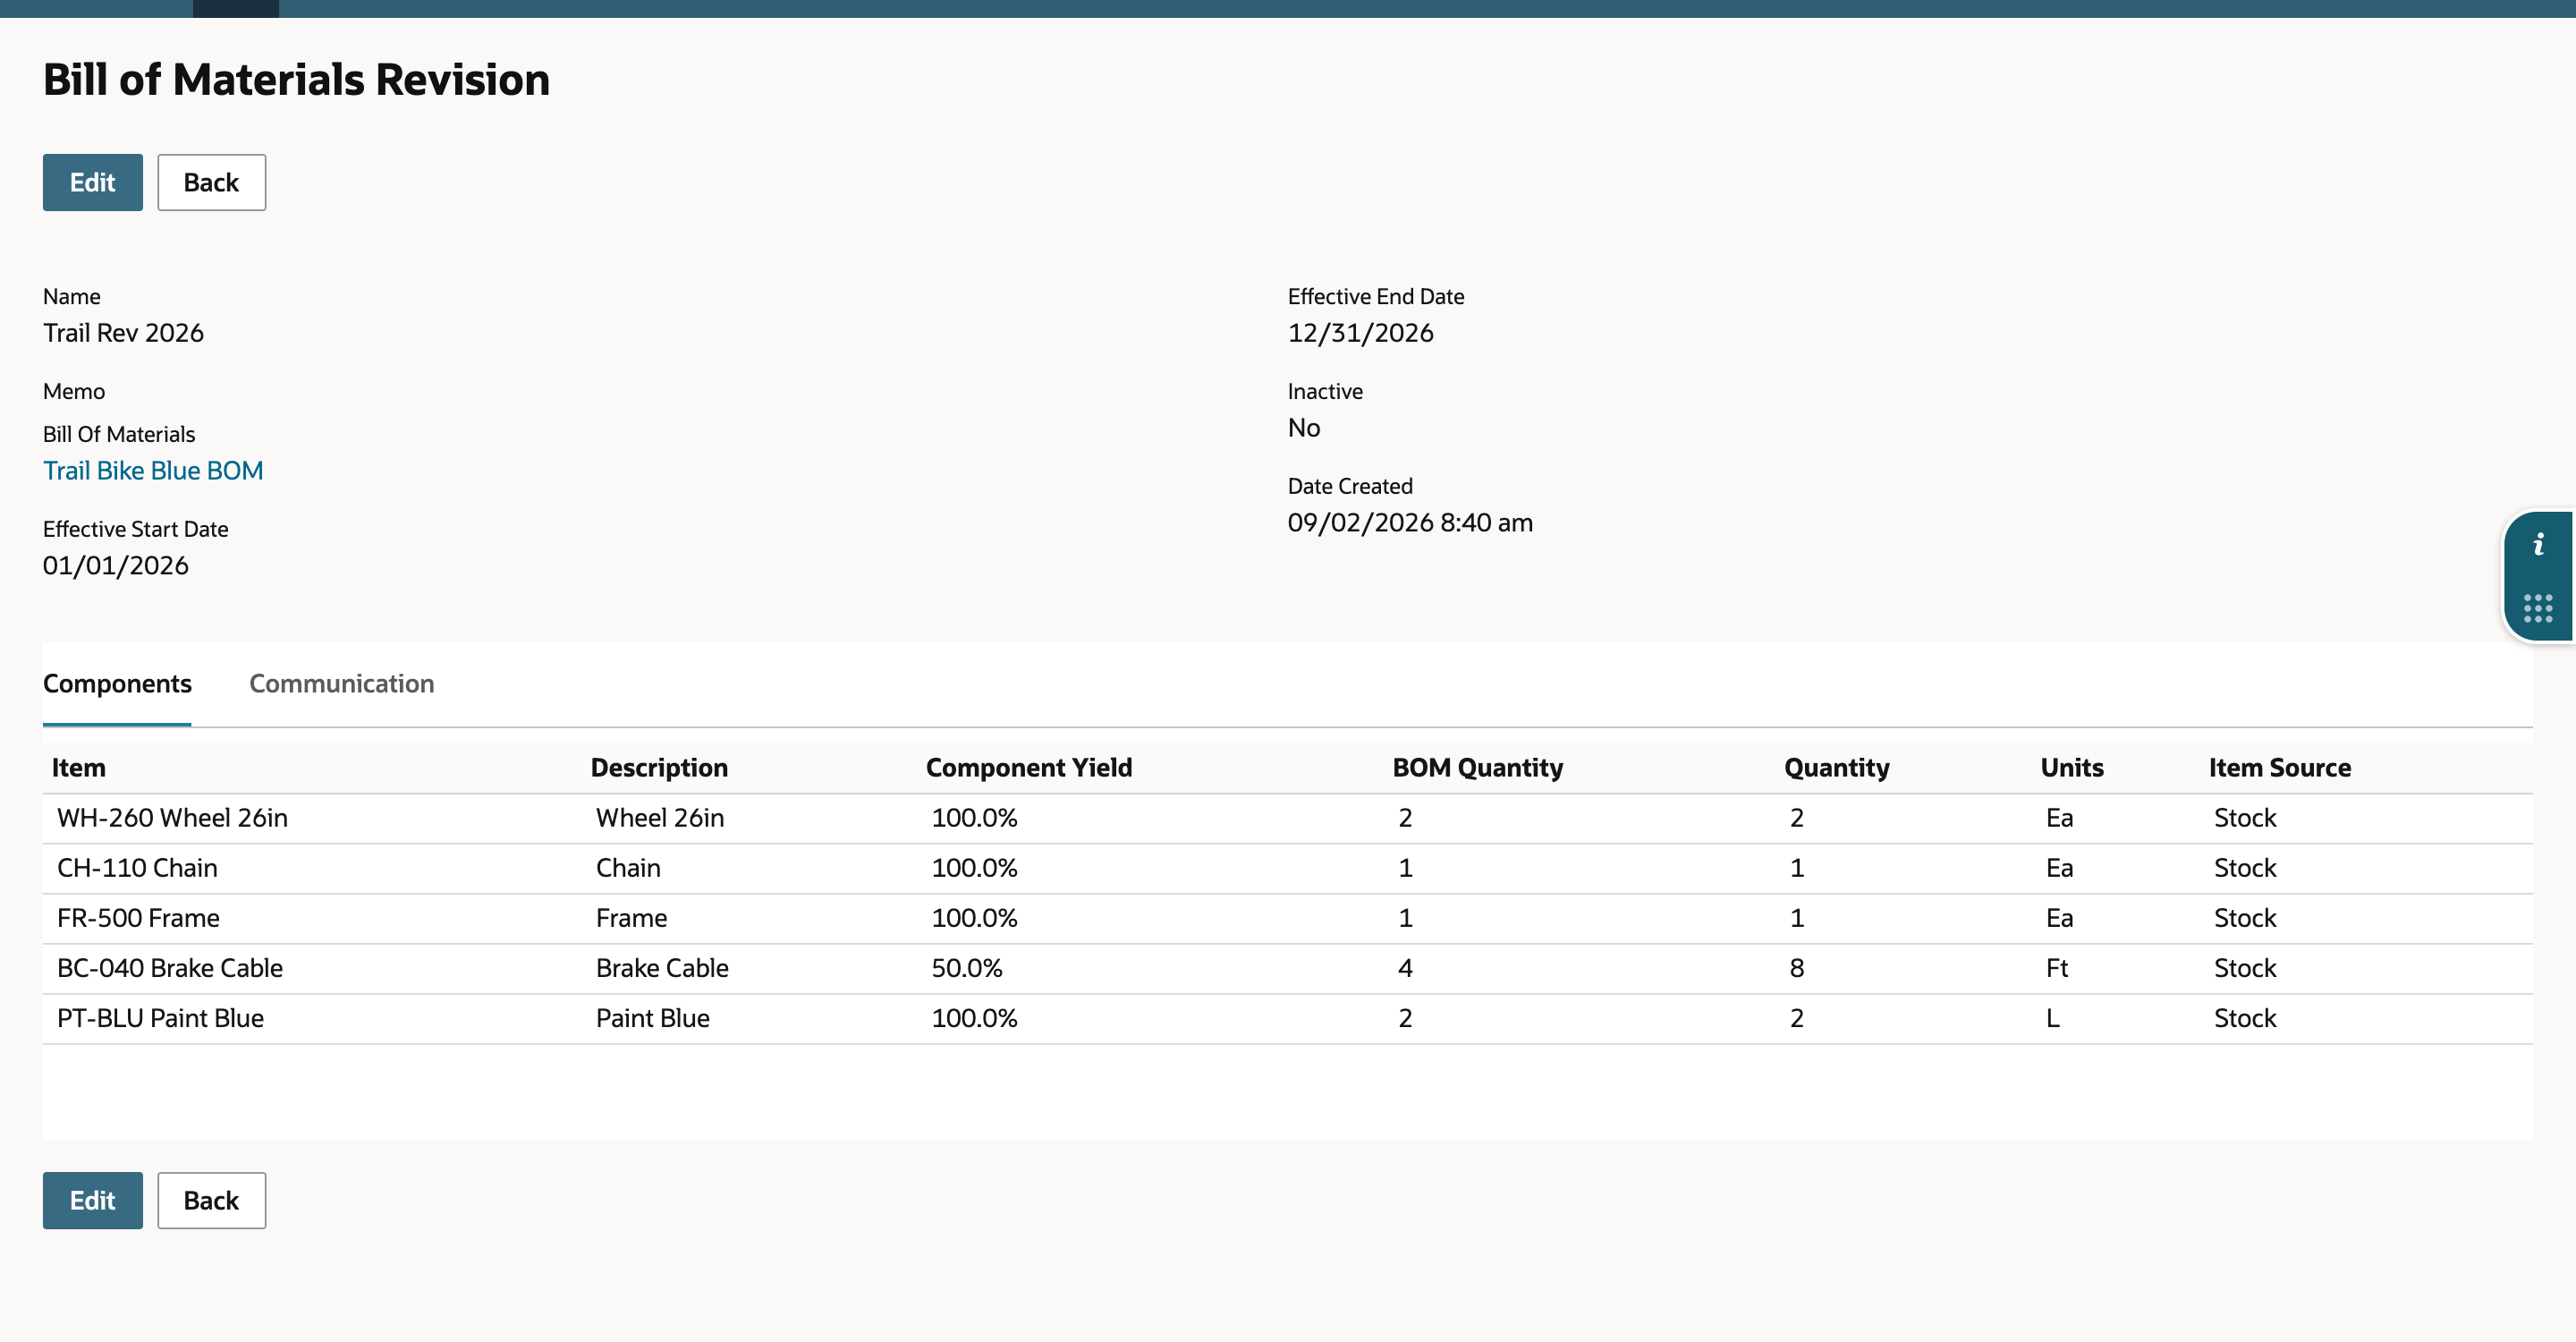Click the Units column header
The width and height of the screenshot is (2576, 1342).
coord(2072,768)
